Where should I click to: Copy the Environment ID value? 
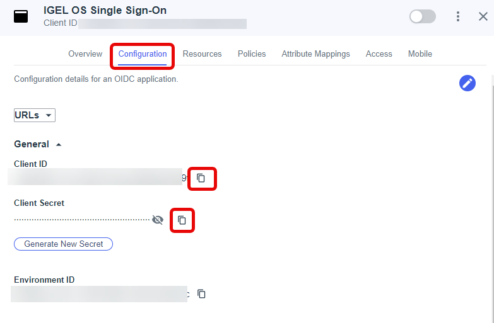click(202, 294)
